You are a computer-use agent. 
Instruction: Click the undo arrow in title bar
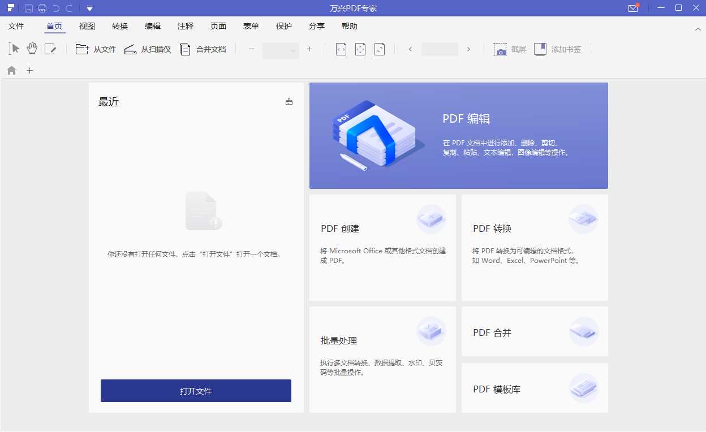pos(55,8)
